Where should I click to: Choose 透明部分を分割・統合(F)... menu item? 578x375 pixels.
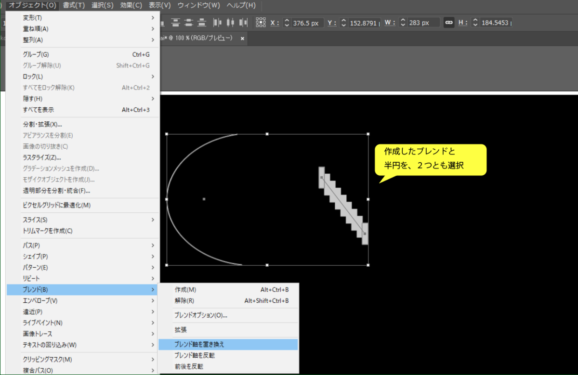tap(82, 191)
